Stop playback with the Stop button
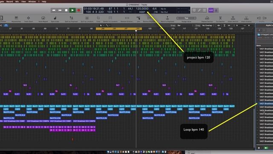273x154 pixels. 66,10
